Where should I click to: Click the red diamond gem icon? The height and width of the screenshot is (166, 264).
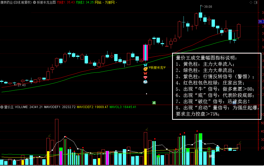click(145, 77)
